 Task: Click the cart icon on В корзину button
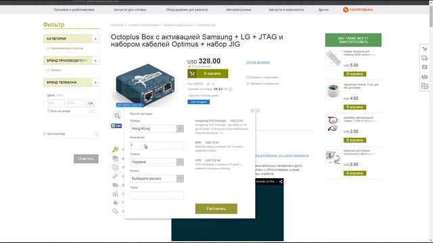[x=192, y=74]
